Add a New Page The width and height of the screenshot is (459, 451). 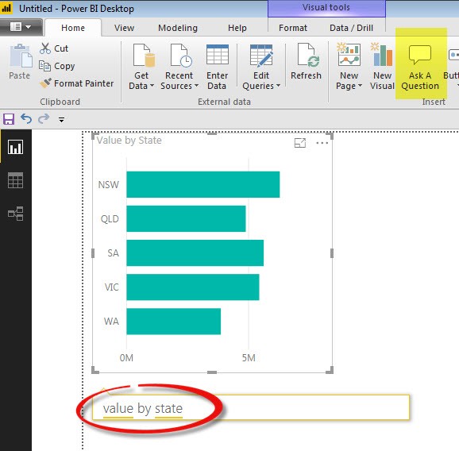(349, 67)
